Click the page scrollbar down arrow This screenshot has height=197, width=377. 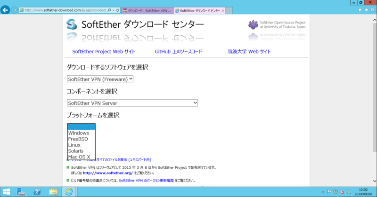tap(374, 181)
